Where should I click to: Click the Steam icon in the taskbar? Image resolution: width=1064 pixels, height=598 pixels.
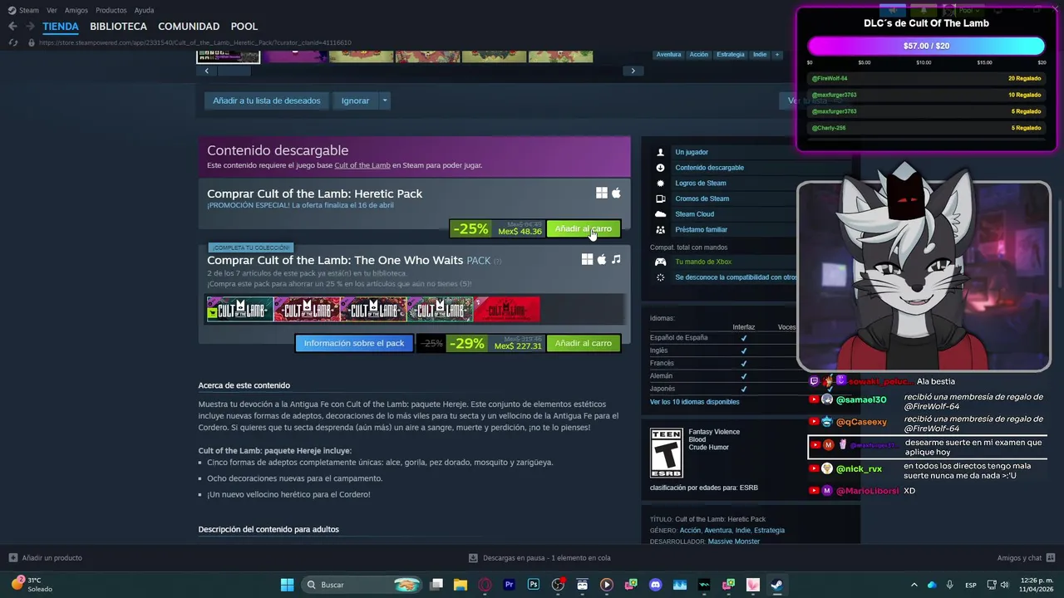click(x=776, y=585)
